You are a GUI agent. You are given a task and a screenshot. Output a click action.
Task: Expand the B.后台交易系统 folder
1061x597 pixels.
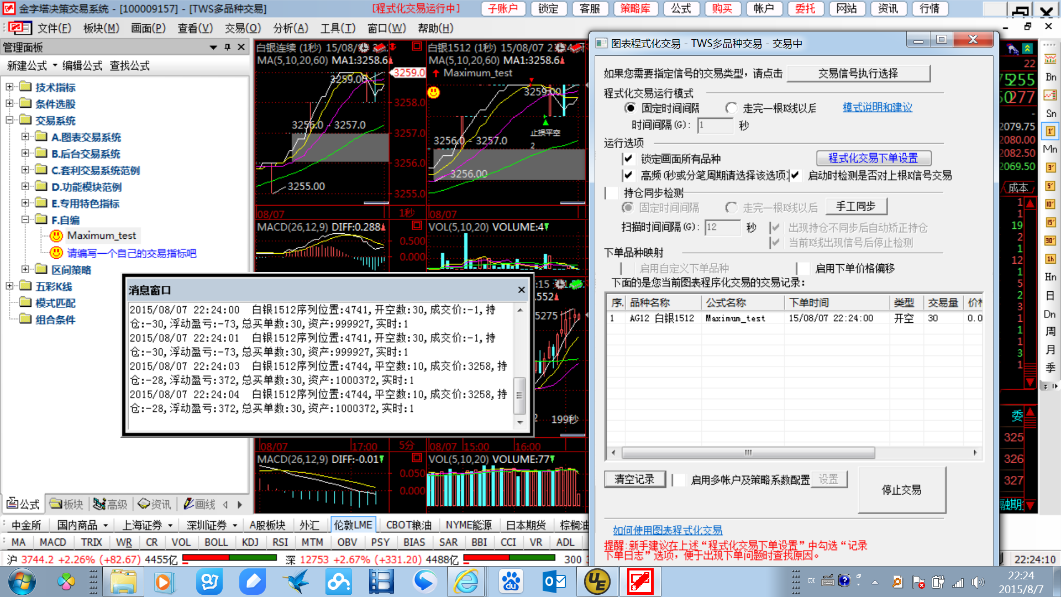click(x=25, y=153)
